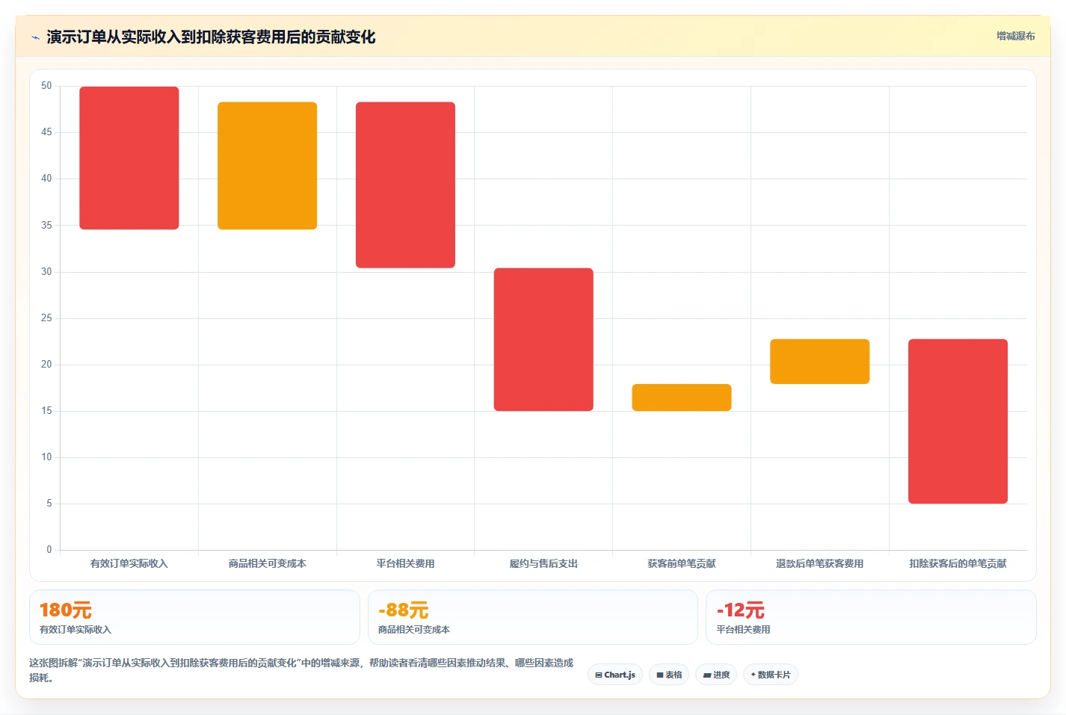Click the red bar for 平台相关费用
This screenshot has width=1066, height=715.
tap(405, 185)
